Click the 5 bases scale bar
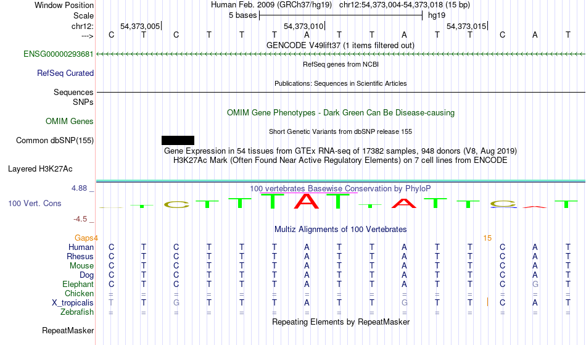The height and width of the screenshot is (345, 586). coord(340,15)
